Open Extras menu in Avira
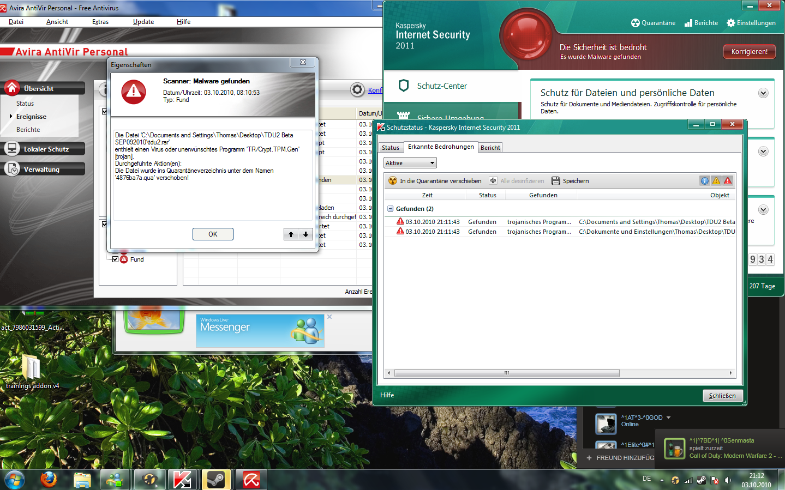The height and width of the screenshot is (490, 785). click(x=100, y=22)
